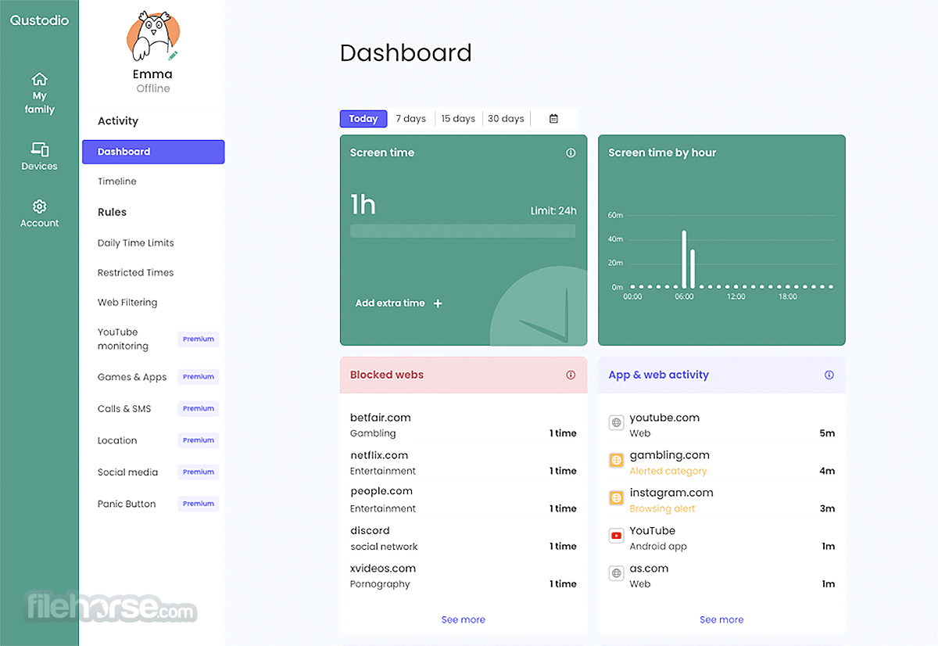The image size is (938, 646).
Task: Click the instagram.com orange alert icon
Action: pyautogui.click(x=616, y=498)
